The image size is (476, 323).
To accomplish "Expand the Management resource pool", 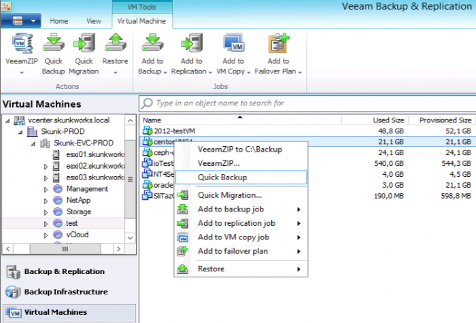I will pos(46,190).
